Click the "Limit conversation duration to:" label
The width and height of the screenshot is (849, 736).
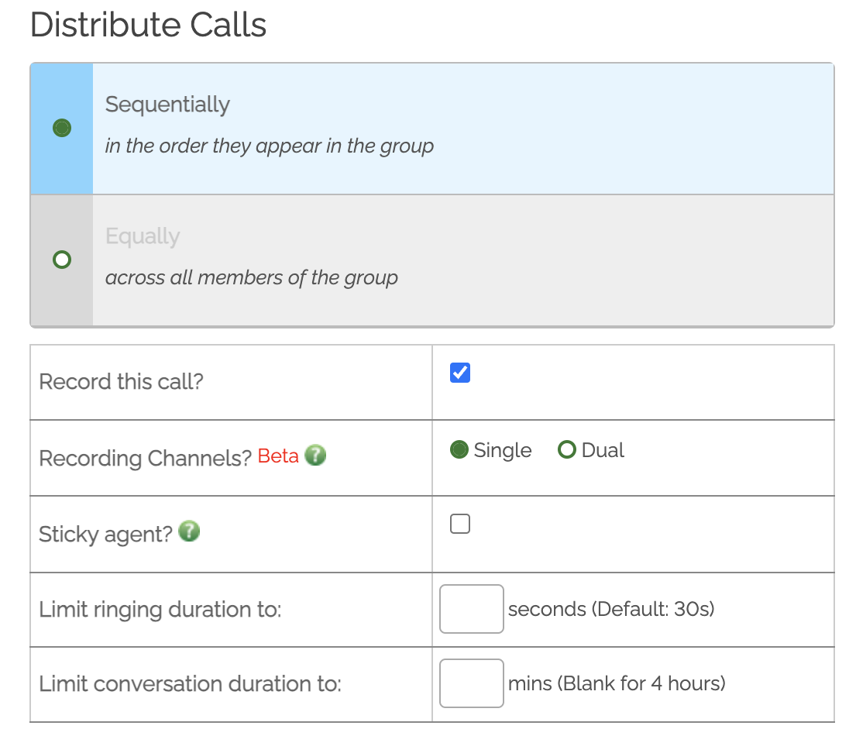(x=190, y=684)
